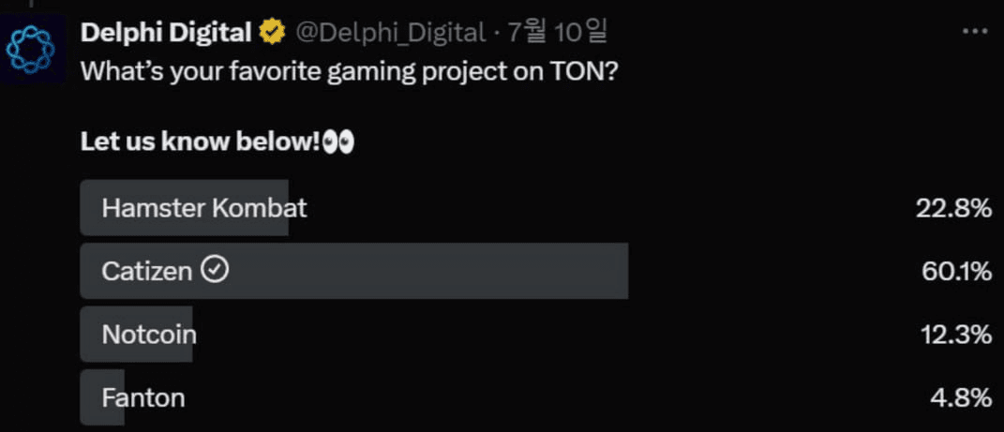1004x432 pixels.
Task: Open the tweet's more options menu
Action: (x=975, y=33)
